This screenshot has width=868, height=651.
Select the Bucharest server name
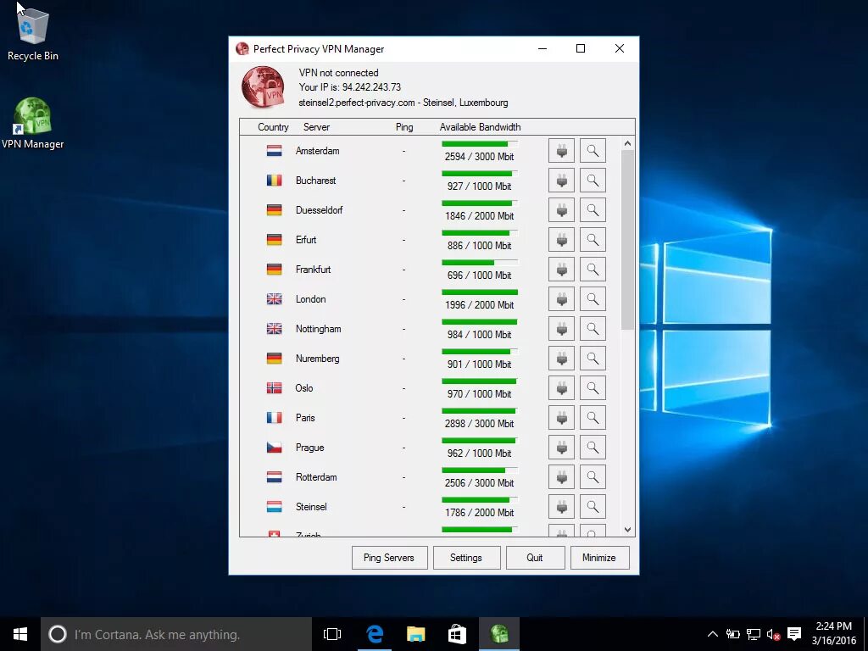(315, 181)
